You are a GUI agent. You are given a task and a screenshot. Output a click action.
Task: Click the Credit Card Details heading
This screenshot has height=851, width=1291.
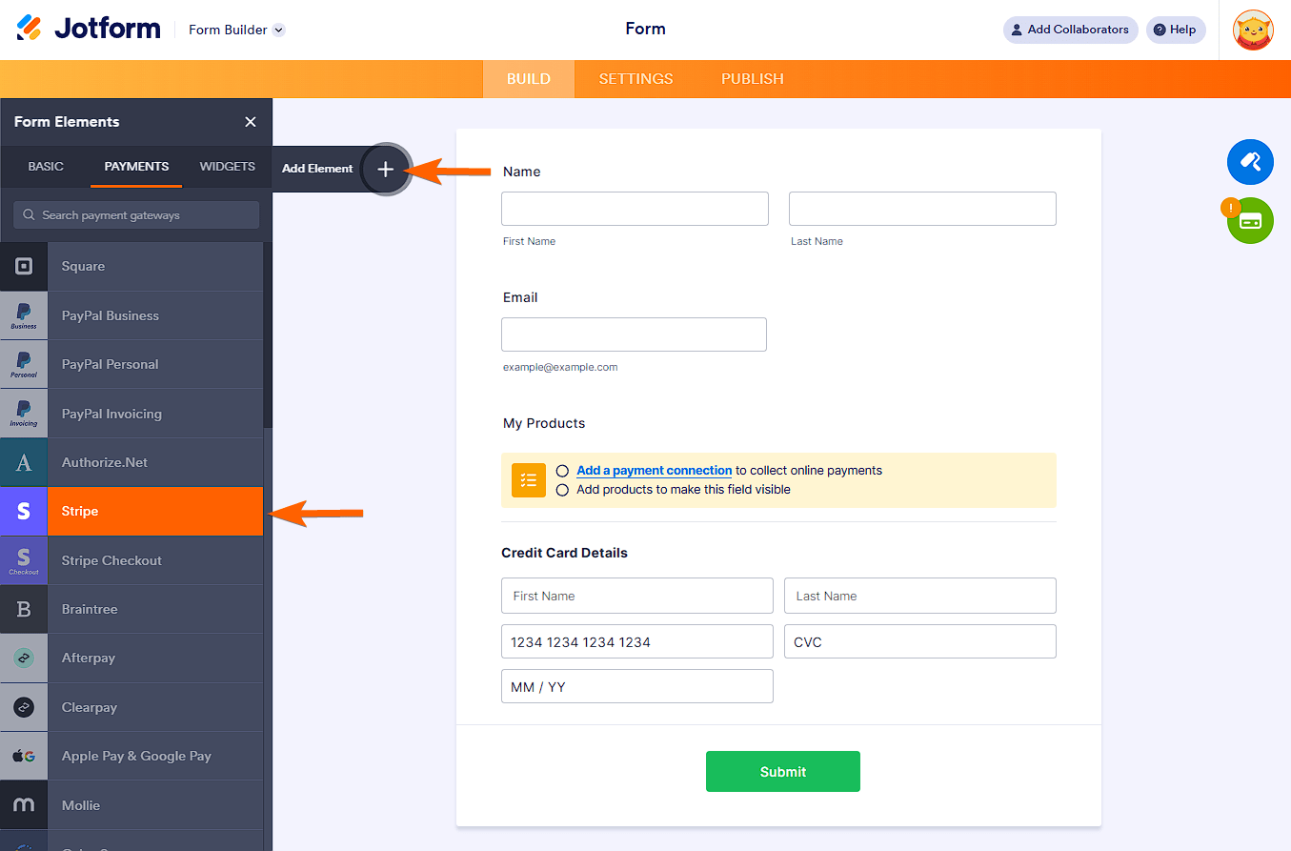point(564,553)
